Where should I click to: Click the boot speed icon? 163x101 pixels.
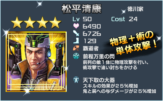pyautogui.click(x=76, y=41)
